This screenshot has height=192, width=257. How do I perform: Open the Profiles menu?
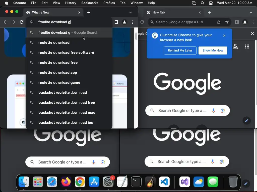(x=109, y=3)
